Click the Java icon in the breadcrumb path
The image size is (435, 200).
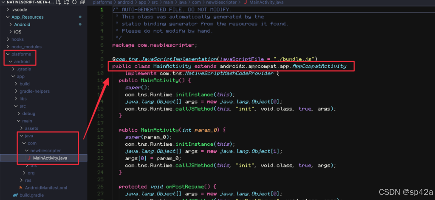245,2
